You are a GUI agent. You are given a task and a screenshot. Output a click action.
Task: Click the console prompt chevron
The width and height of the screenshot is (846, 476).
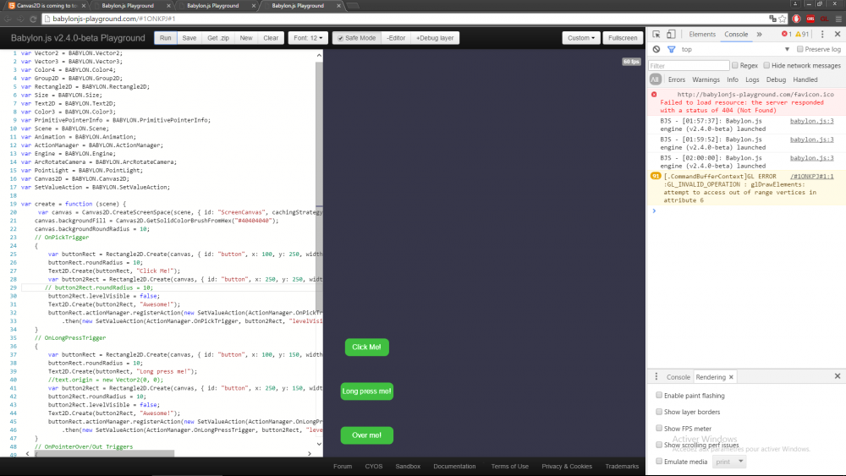coord(654,211)
